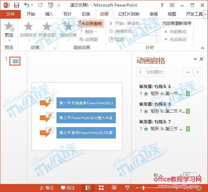Select the 第三节 保存PowerPoint2013文稿 box
Image resolution: width=208 pixels, height=192 pixels.
pos(86,133)
